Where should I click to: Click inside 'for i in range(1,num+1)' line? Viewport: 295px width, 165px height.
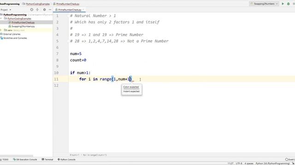coord(106,79)
